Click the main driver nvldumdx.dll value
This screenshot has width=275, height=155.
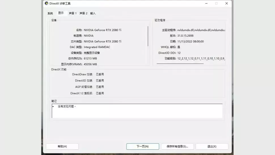click(x=201, y=30)
